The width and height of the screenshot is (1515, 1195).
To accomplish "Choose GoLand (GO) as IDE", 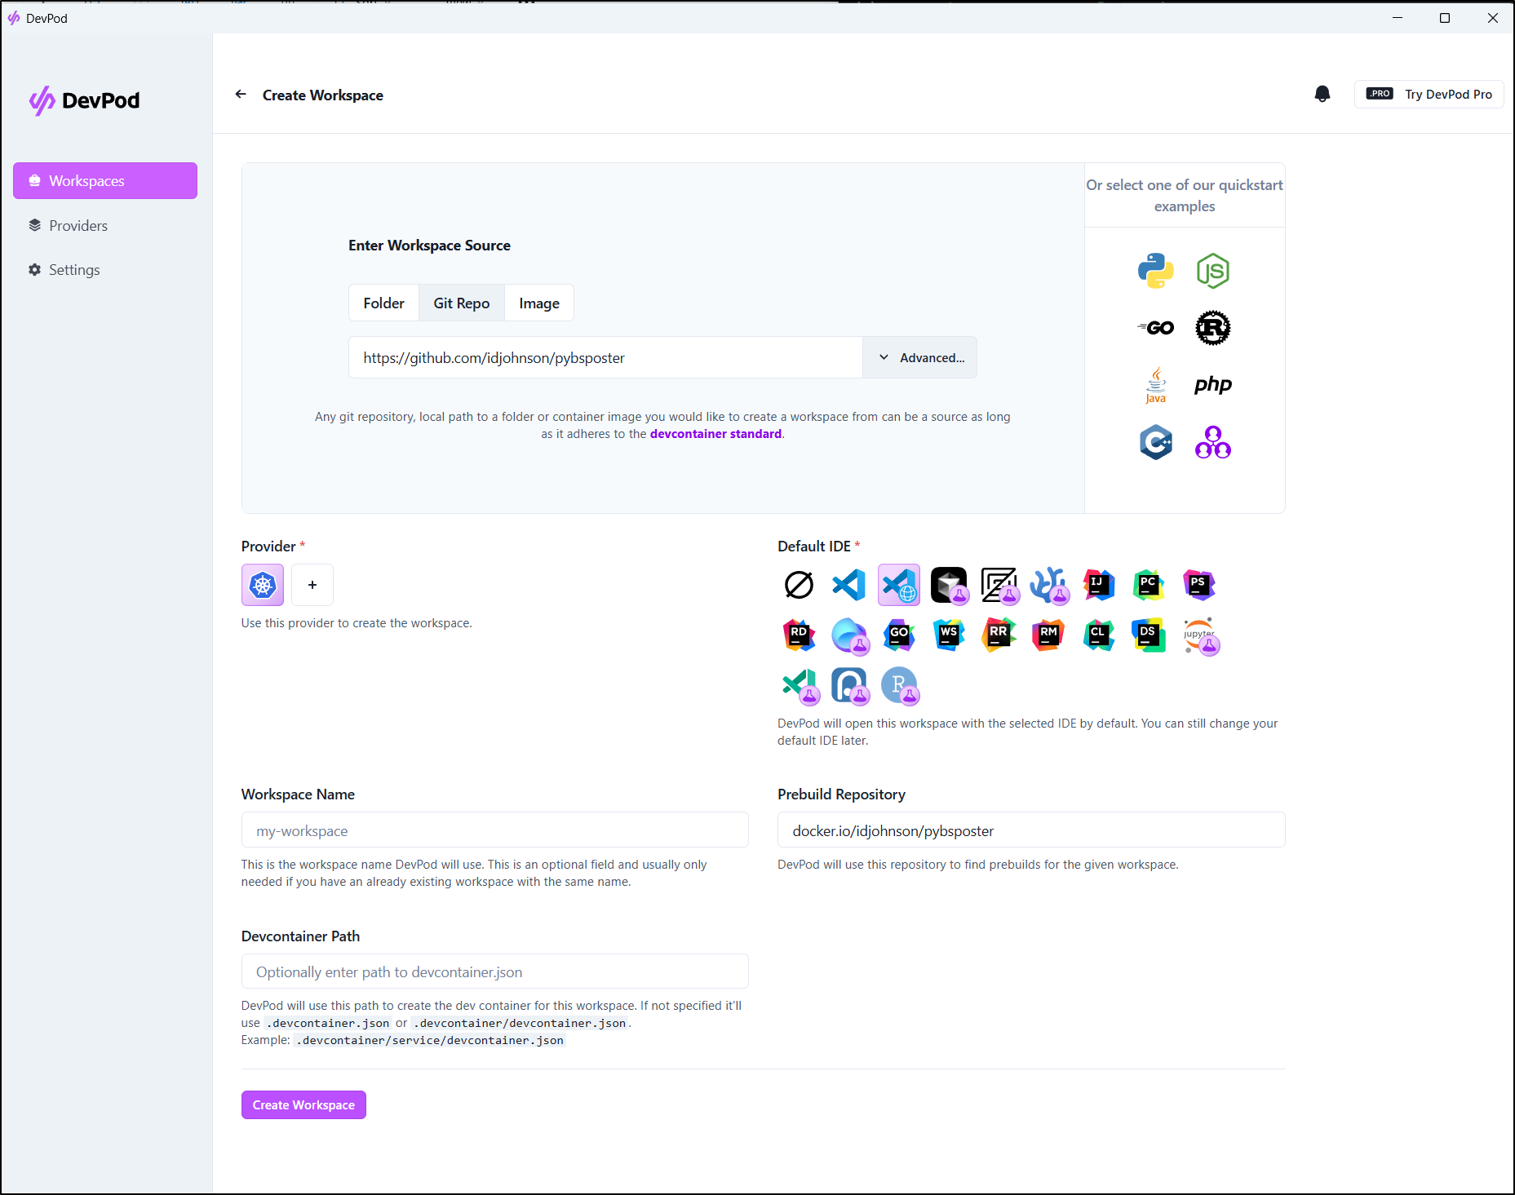I will [x=899, y=635].
